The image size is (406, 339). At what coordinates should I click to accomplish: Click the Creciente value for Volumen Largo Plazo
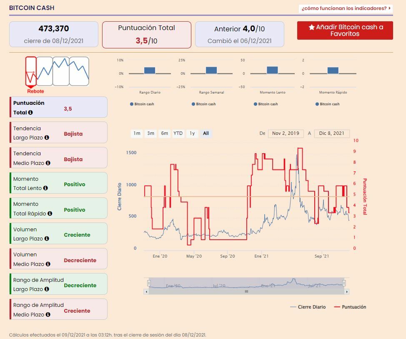pos(77,235)
